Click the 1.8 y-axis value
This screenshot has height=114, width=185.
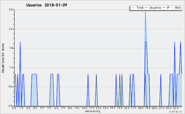tap(10, 48)
